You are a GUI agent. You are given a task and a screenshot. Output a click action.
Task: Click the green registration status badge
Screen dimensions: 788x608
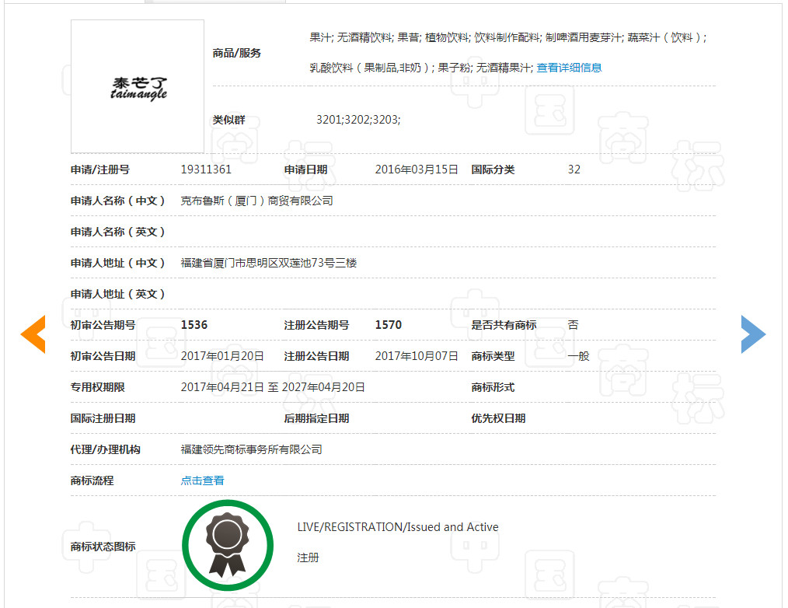click(228, 544)
